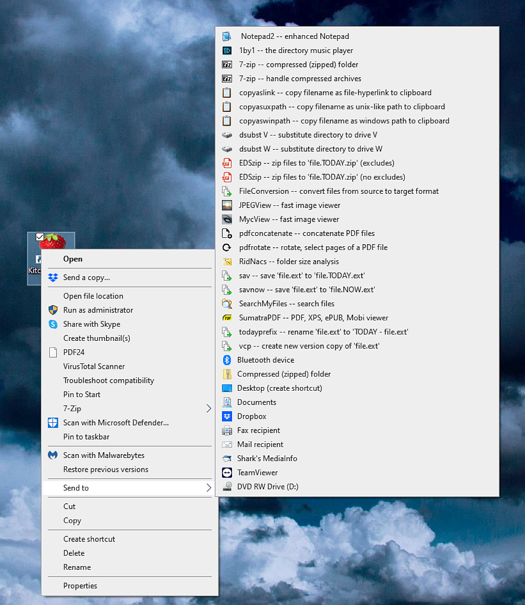
Task: Toggle the desktop shortcut selection checkbox
Action: tap(39, 236)
